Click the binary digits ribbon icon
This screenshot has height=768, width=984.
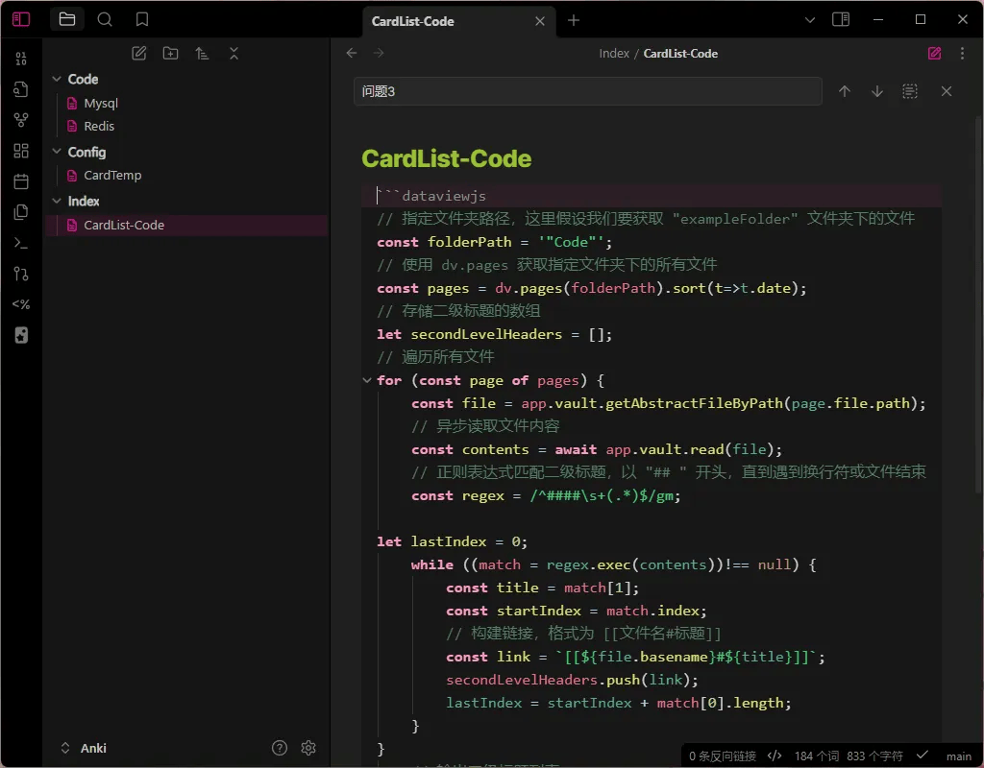tap(21, 59)
